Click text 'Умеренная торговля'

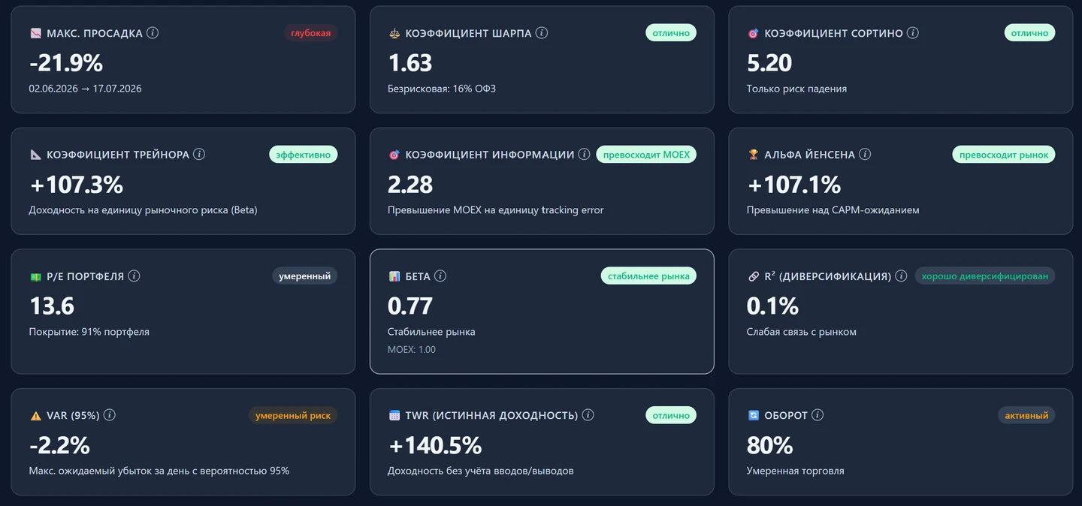(796, 471)
